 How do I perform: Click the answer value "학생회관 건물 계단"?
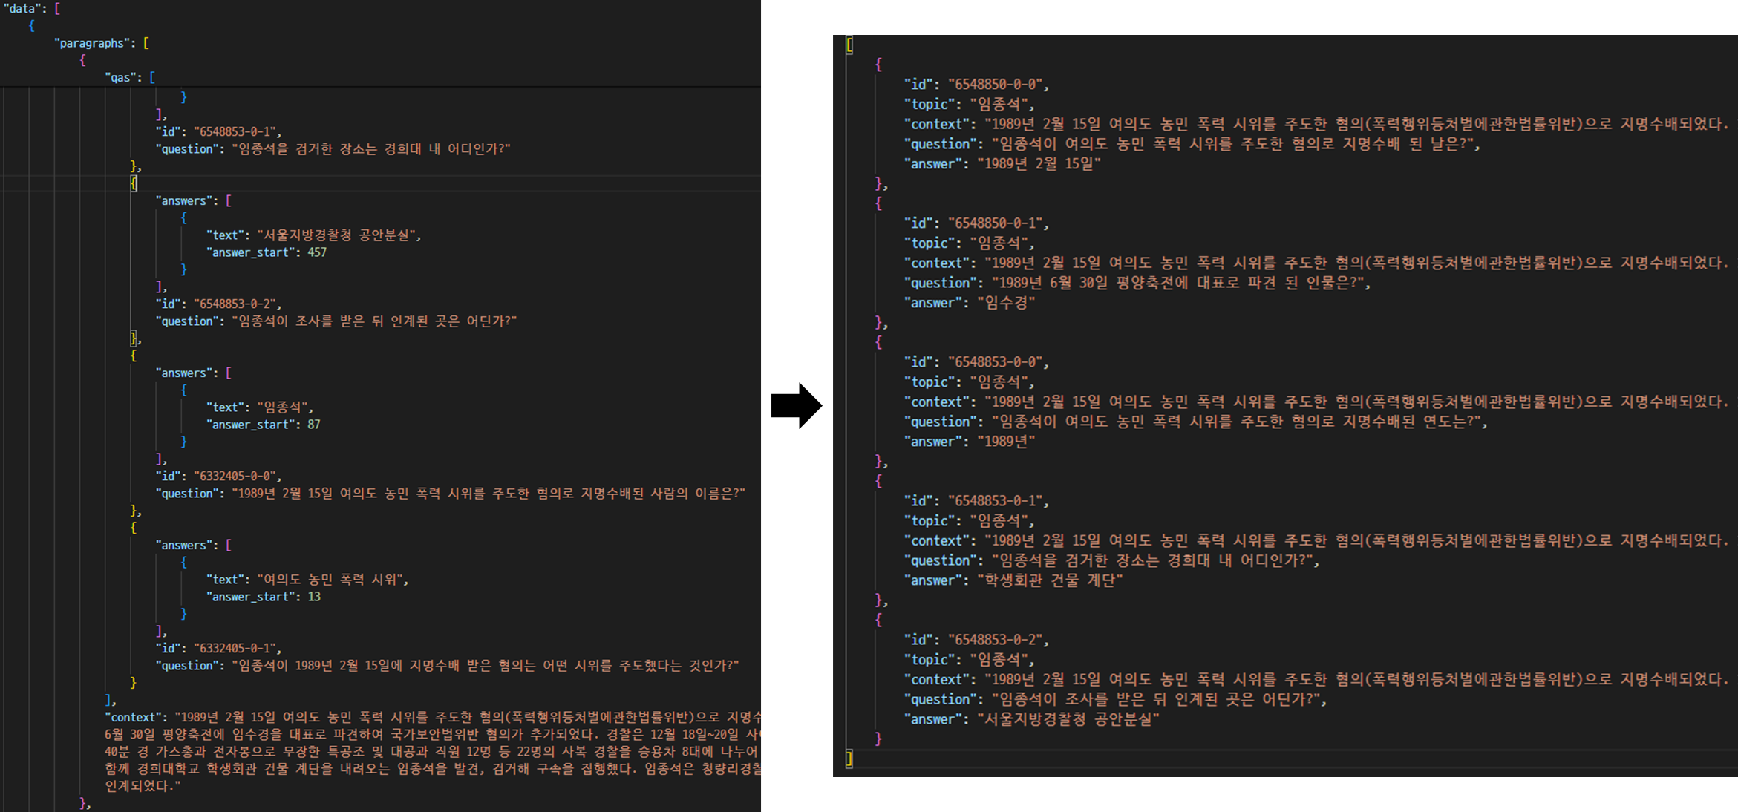[x=1049, y=580]
